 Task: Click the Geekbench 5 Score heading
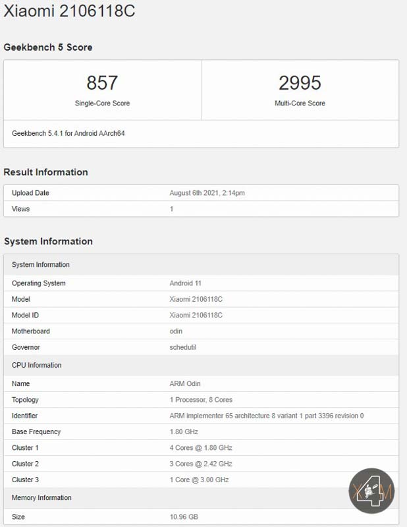tap(48, 47)
